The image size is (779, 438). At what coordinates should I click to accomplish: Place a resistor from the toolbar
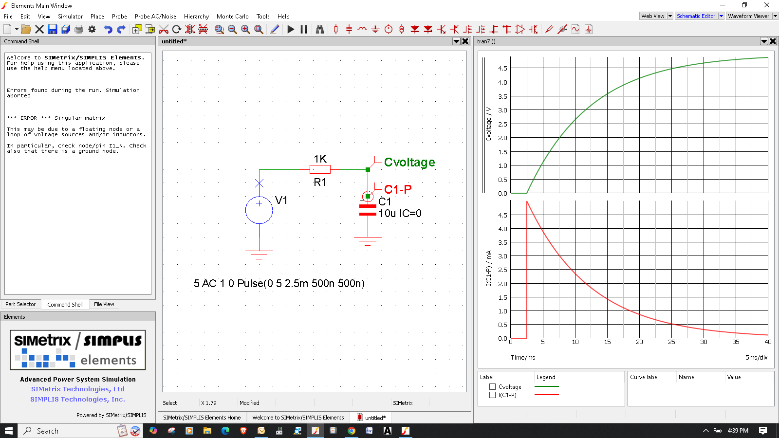pos(336,29)
